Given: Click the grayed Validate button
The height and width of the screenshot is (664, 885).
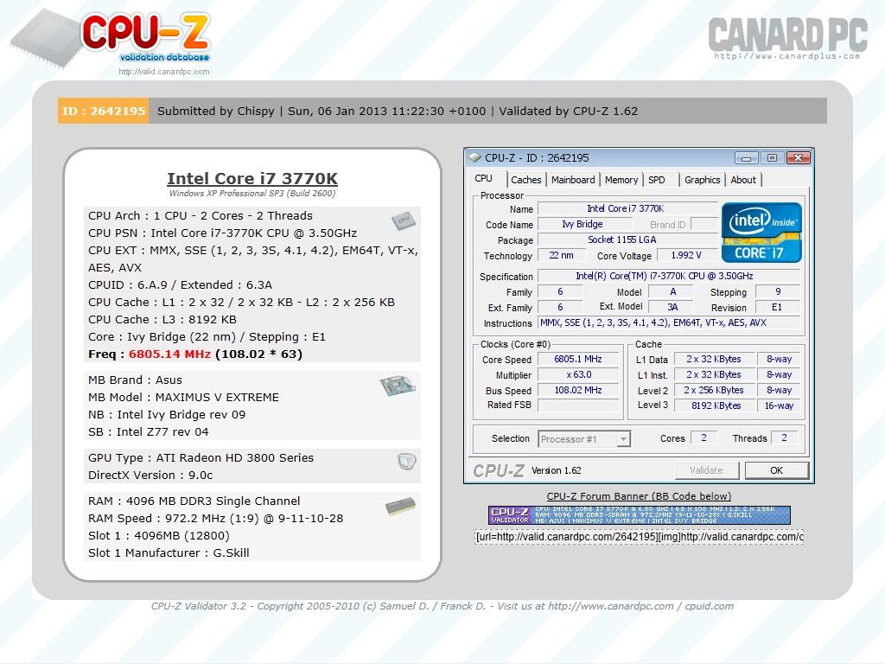Looking at the screenshot, I should (x=706, y=470).
